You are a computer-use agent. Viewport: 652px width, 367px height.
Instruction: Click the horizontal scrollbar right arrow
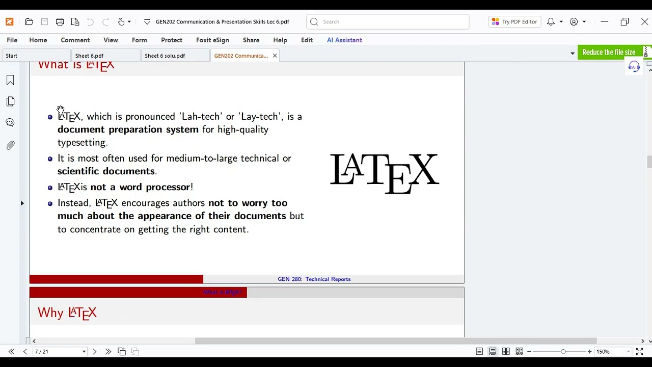pos(642,341)
